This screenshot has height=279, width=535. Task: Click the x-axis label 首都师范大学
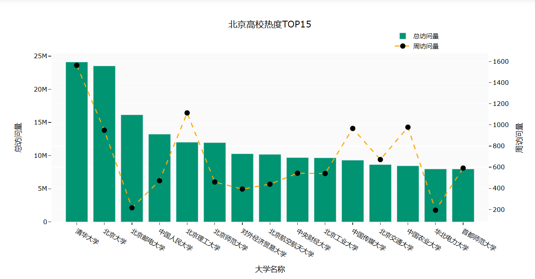pyautogui.click(x=478, y=240)
